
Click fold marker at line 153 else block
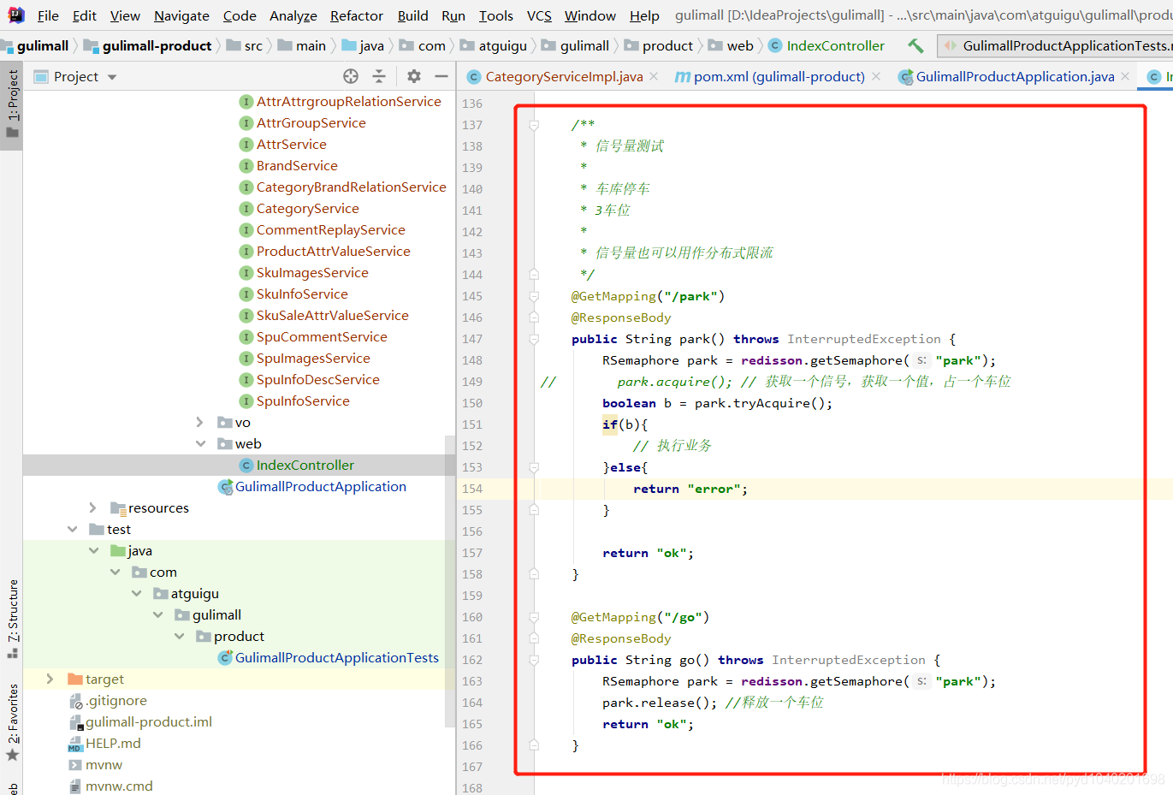[534, 467]
